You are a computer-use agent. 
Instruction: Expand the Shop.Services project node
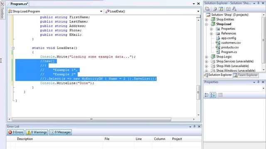pyautogui.click(x=207, y=62)
